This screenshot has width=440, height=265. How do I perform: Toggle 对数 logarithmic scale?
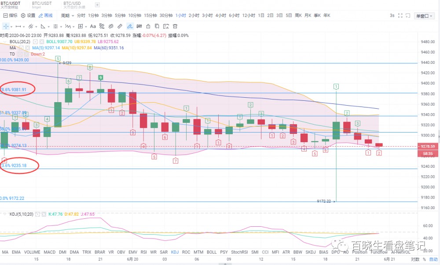415,259
